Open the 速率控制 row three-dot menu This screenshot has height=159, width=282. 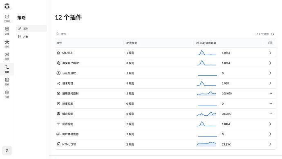click(x=270, y=103)
